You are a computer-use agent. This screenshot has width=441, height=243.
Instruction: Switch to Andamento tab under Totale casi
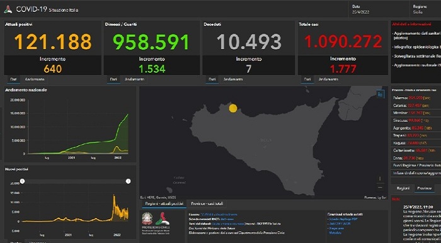pos(328,79)
